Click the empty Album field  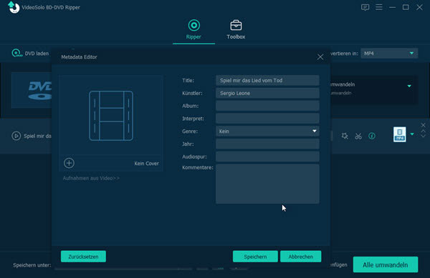[267, 106]
